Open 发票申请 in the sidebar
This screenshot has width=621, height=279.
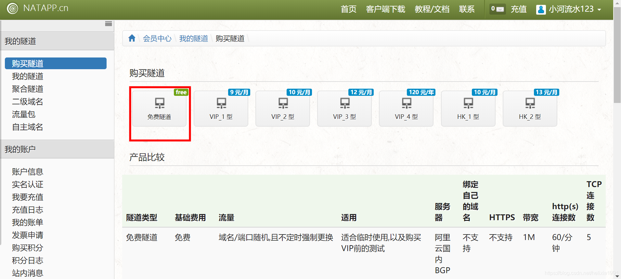click(28, 235)
